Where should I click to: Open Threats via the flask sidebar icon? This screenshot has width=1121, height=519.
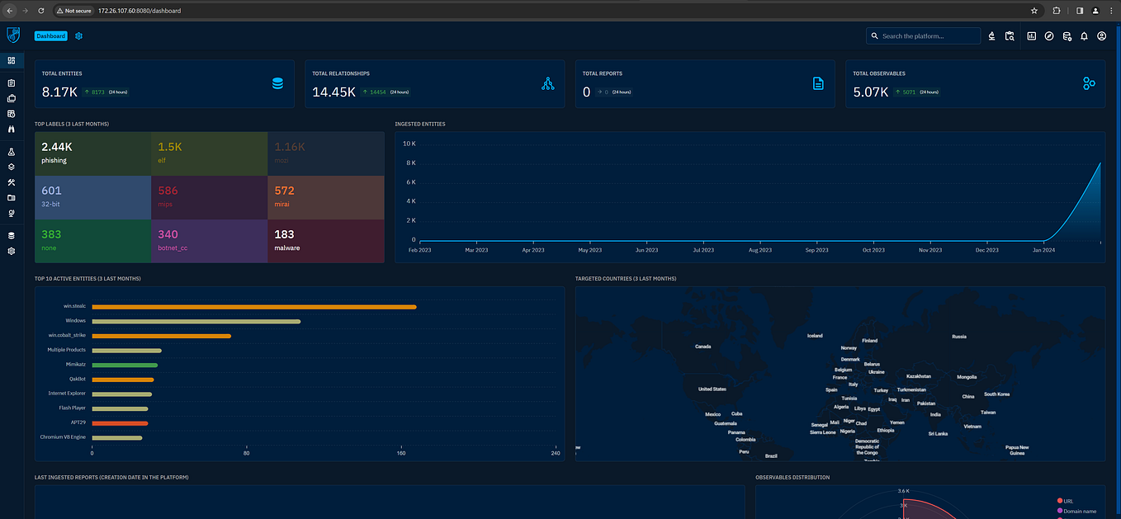(x=11, y=151)
